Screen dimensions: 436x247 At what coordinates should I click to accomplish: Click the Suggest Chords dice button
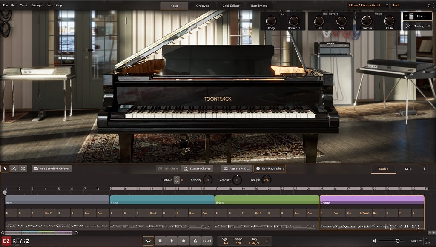[198, 169]
